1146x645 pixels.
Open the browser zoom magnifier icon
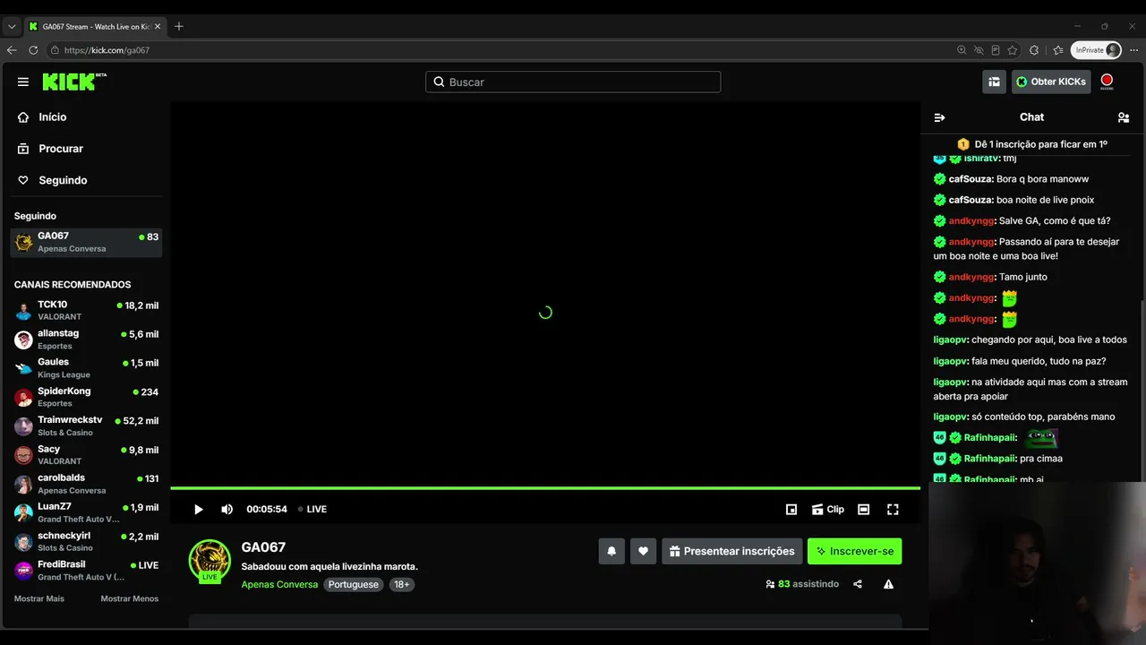pos(962,50)
